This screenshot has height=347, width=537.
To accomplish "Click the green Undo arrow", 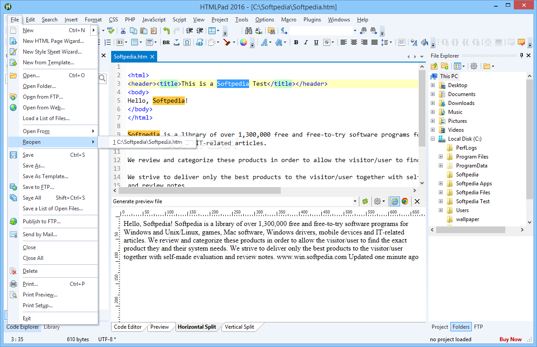I will click(167, 31).
